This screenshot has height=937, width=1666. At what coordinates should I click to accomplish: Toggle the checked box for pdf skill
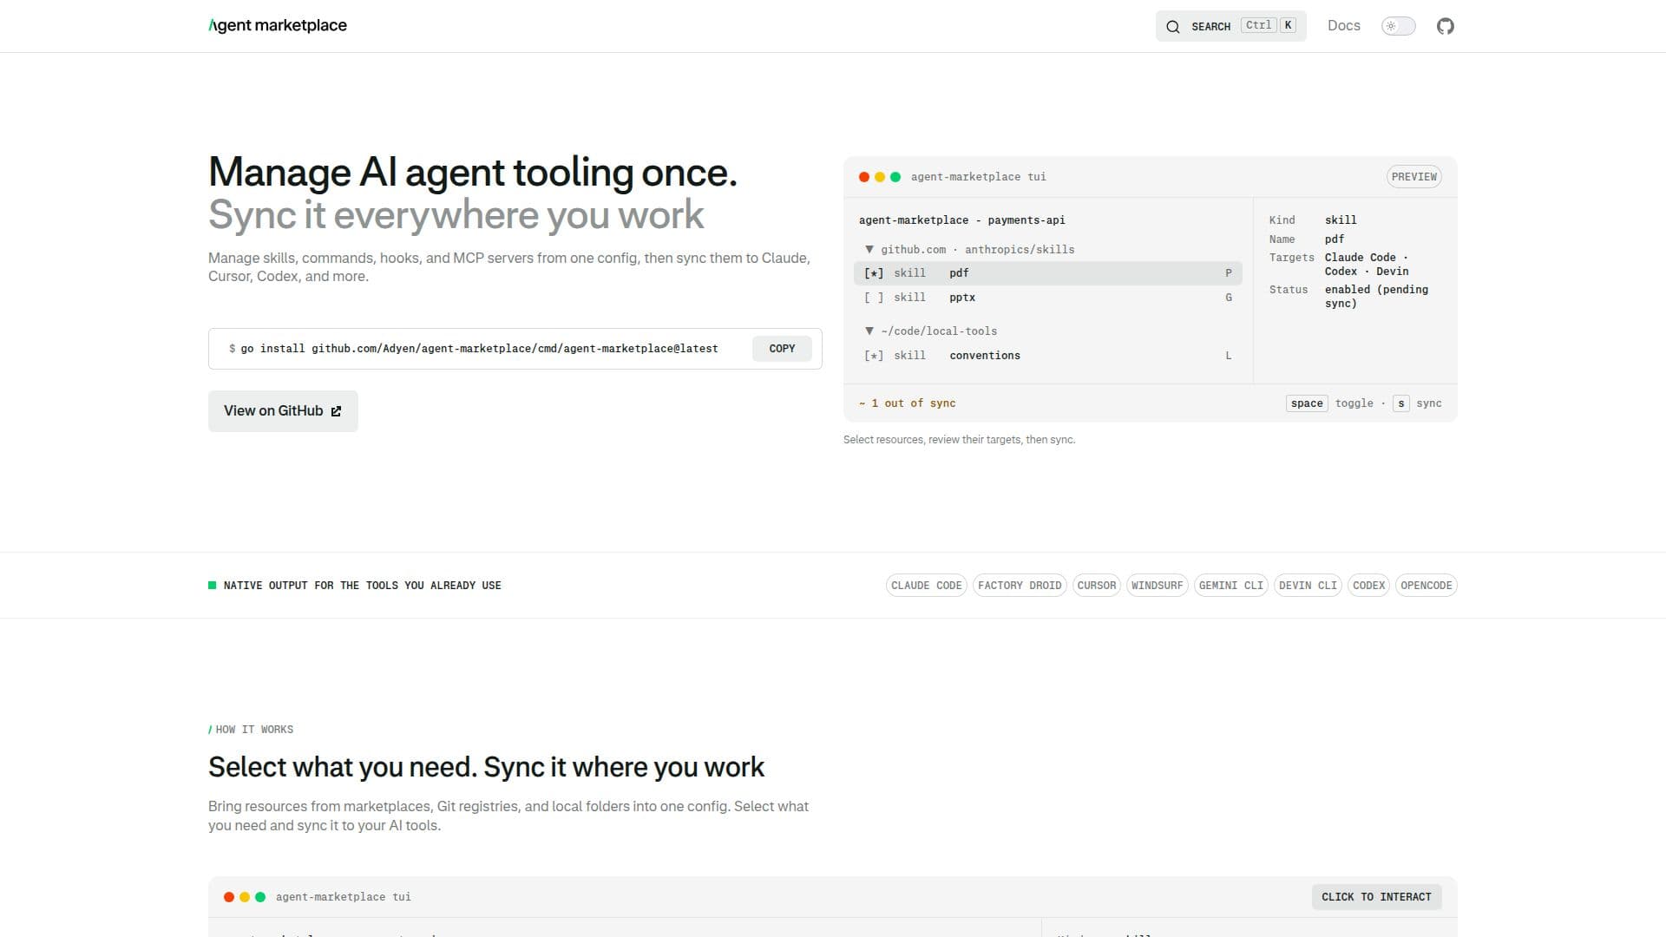874,273
